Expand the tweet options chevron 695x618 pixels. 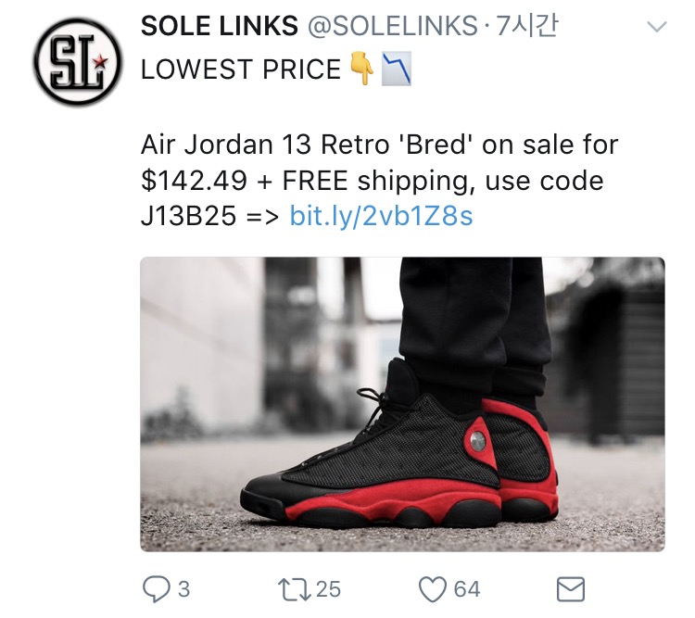[656, 27]
